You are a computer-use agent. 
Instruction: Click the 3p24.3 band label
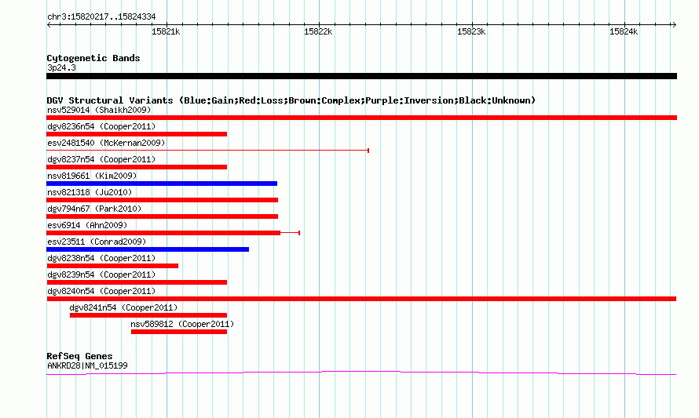[61, 67]
